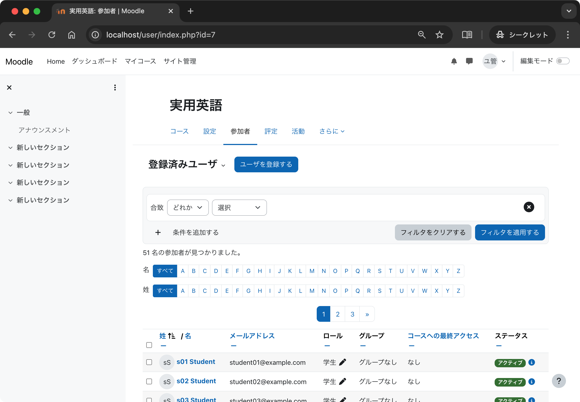Go to page 2 of participants

tap(338, 314)
